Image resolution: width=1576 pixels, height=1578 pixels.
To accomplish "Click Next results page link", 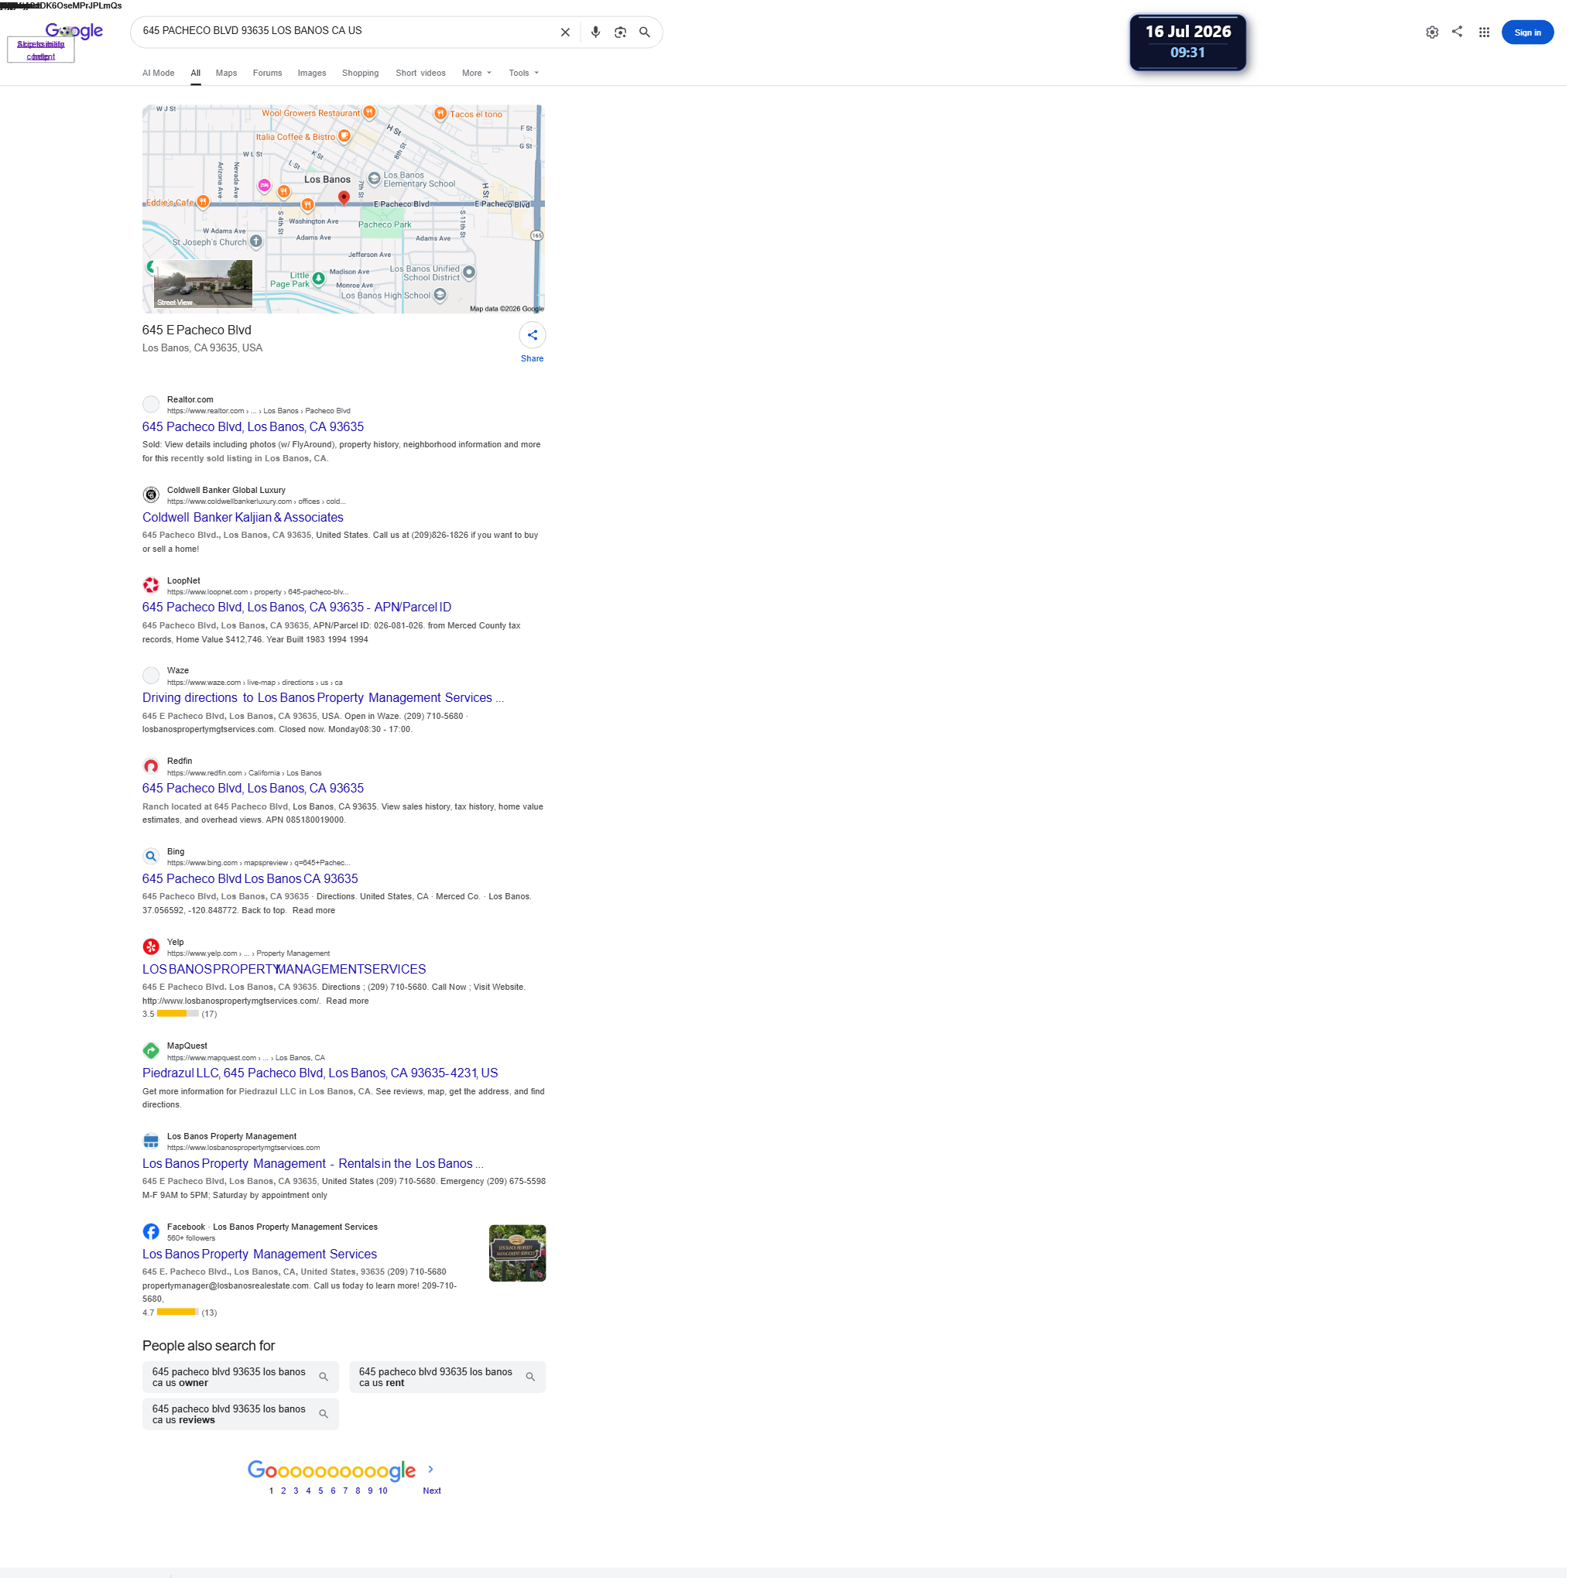I will pos(433,1499).
